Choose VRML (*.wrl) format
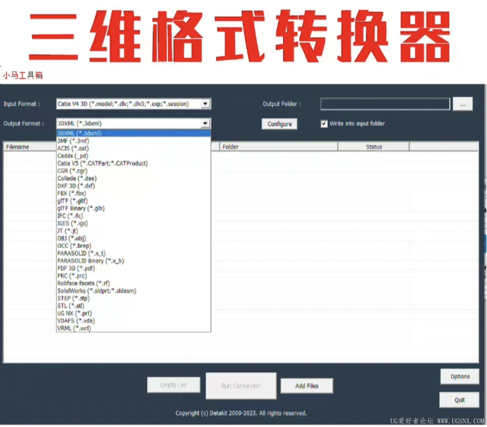The width and height of the screenshot is (487, 427). tap(133, 328)
